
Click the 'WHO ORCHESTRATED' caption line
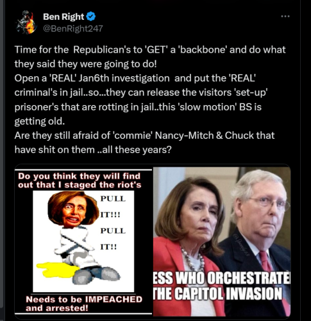[x=222, y=278]
